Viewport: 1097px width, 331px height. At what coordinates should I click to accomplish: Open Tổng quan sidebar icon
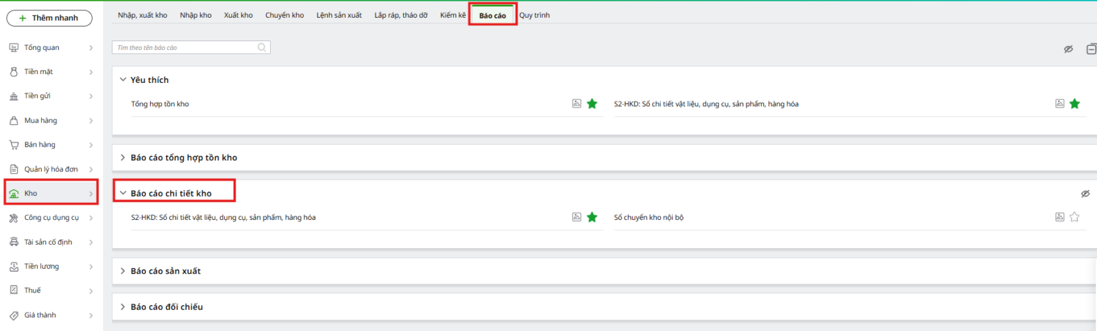[x=14, y=47]
